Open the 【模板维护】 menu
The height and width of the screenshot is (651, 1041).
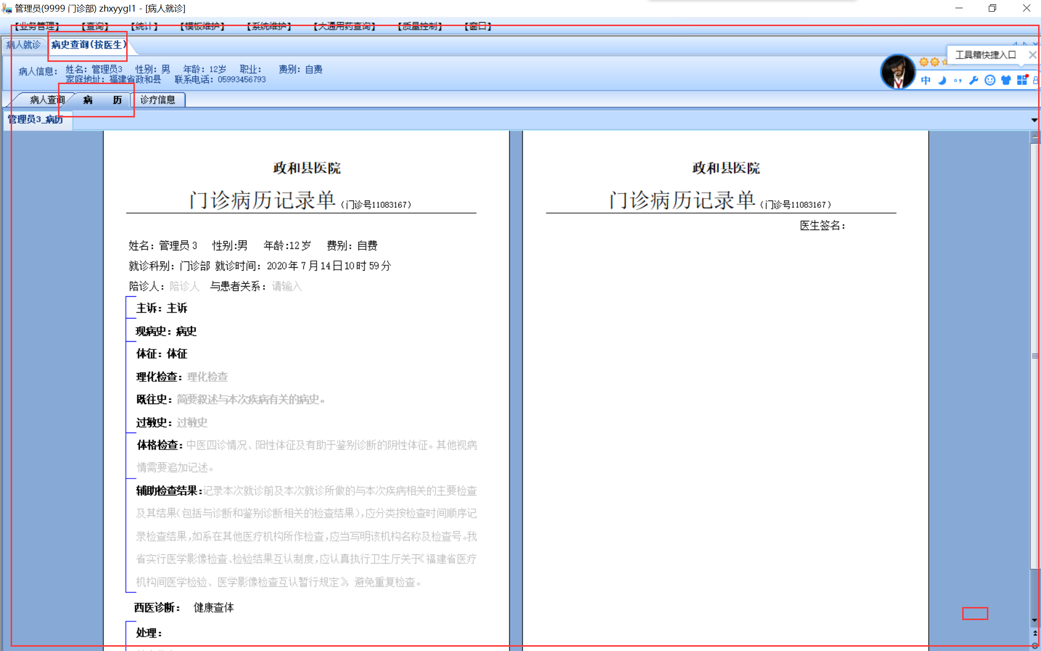[202, 26]
